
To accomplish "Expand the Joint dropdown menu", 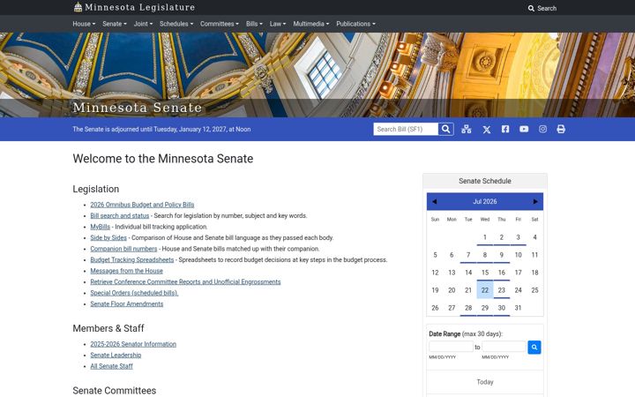I will [143, 24].
